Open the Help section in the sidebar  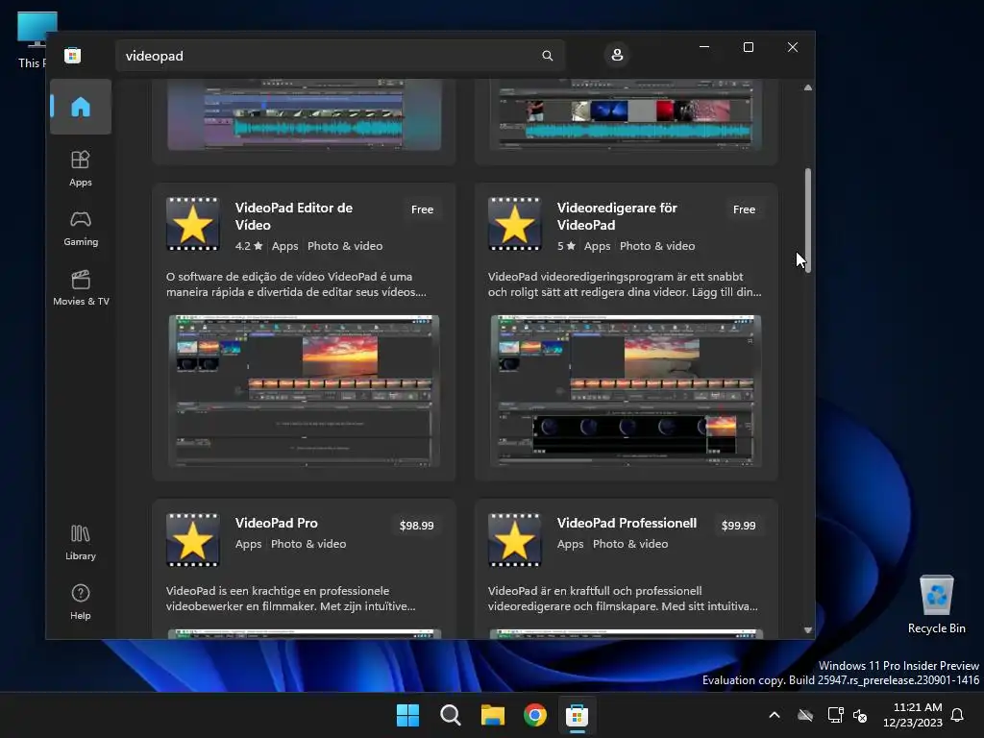[81, 602]
